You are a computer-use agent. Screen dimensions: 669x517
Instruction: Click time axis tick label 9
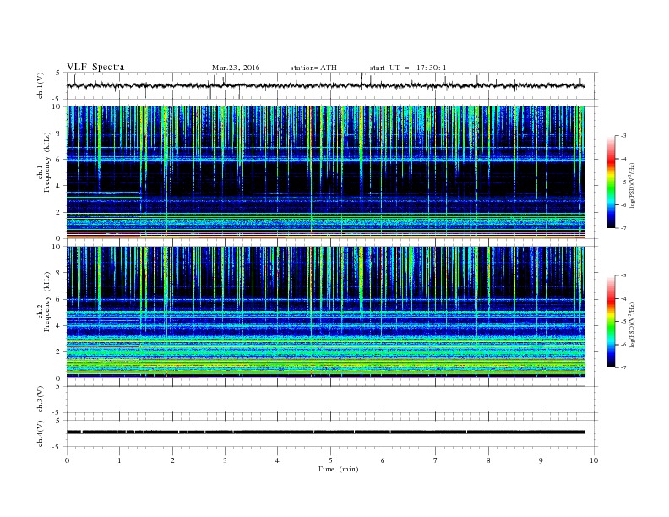tap(541, 460)
